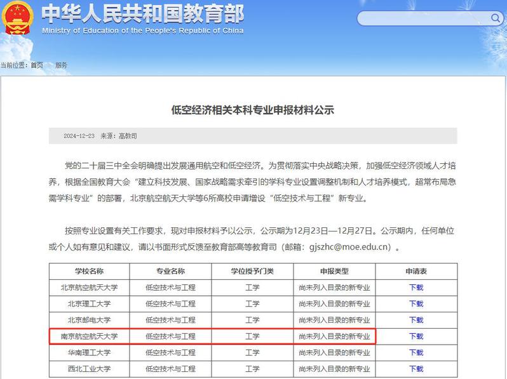Click the 申请表 column header
Viewport: 507px width, 379px height.
(416, 271)
